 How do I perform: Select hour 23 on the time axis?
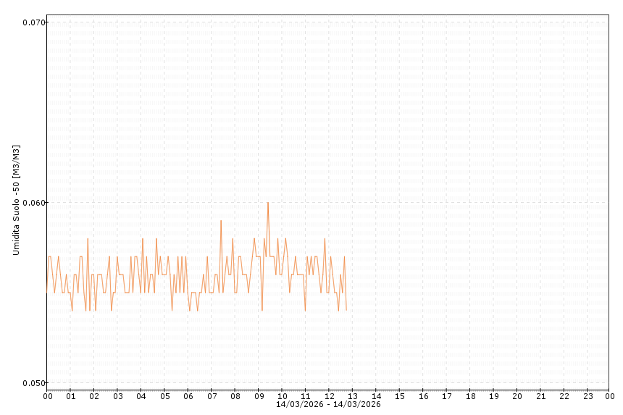(x=588, y=396)
